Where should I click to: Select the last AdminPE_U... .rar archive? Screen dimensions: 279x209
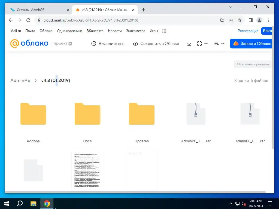pos(250,114)
